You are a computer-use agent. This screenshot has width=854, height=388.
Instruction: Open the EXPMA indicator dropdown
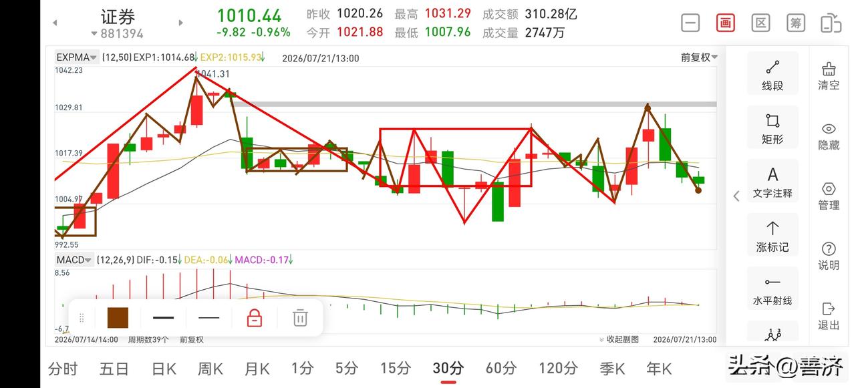coord(78,57)
